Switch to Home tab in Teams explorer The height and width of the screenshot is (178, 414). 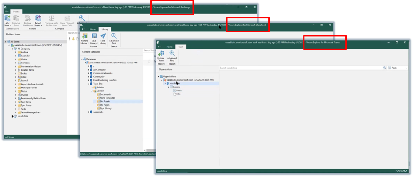pos(169,47)
